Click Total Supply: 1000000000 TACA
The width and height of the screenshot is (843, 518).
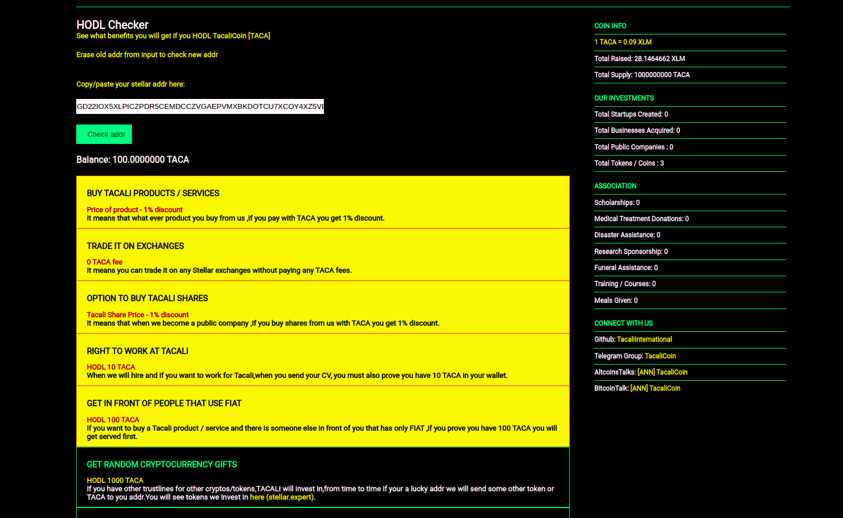coord(642,74)
